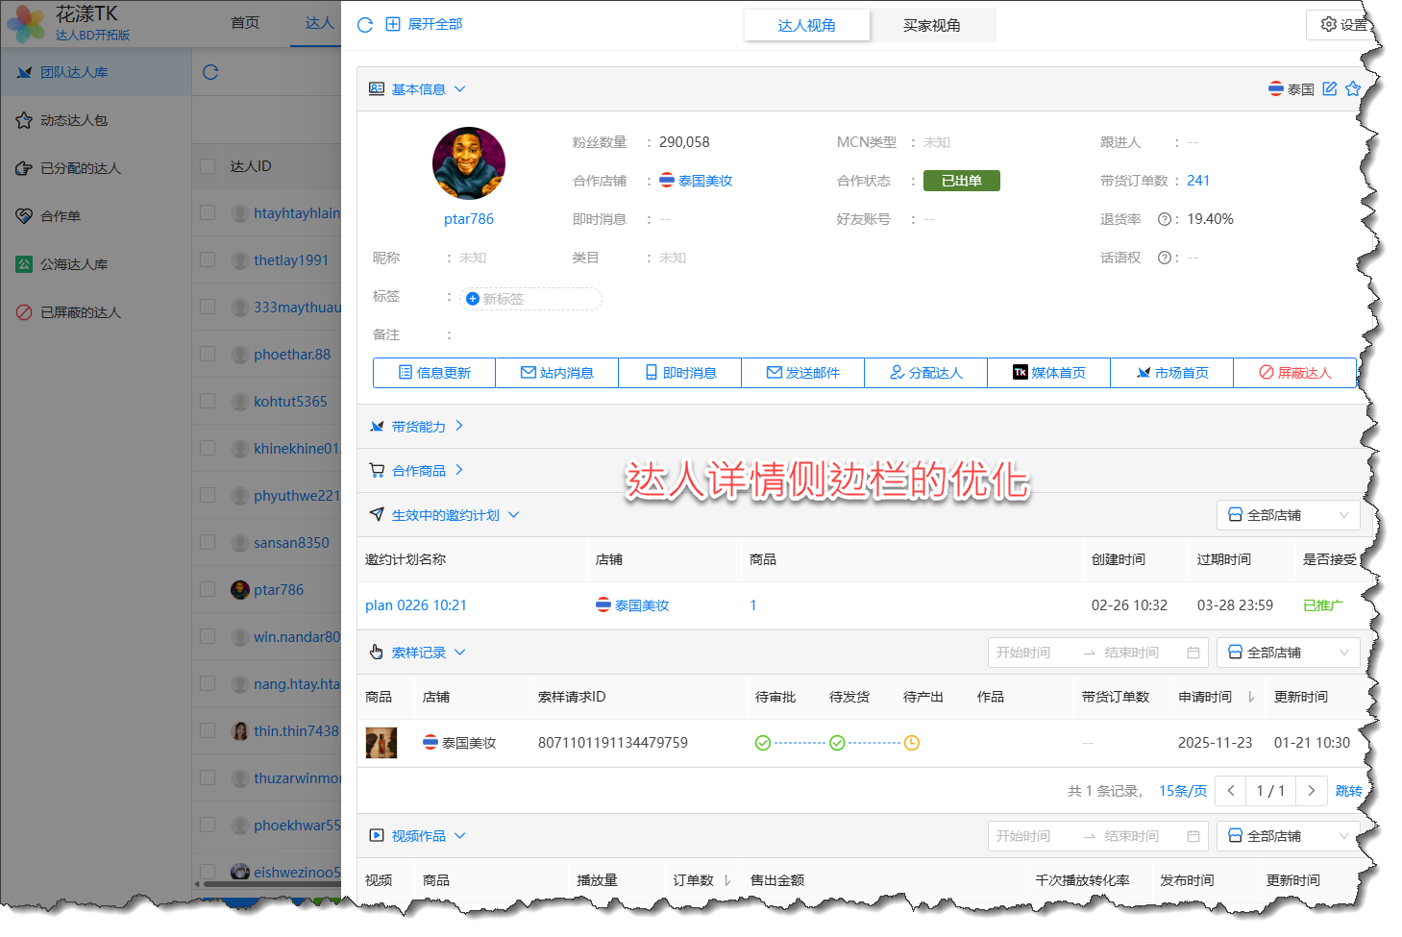Check the box for htayhtayhlain row

[x=208, y=212]
